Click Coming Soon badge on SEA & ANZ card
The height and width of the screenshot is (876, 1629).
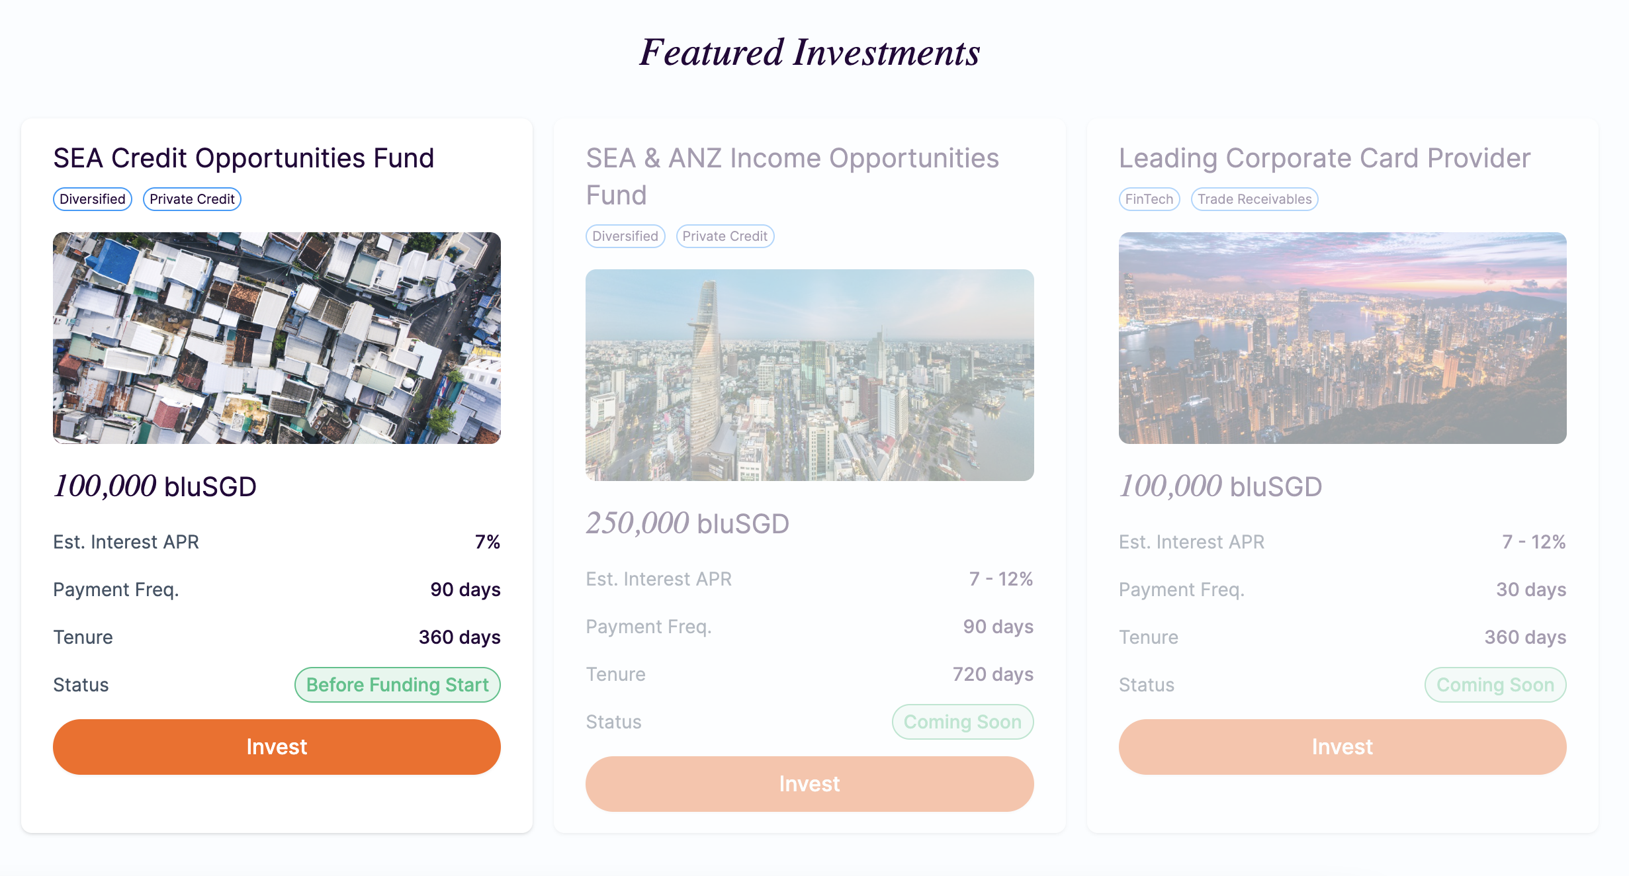[x=963, y=722]
